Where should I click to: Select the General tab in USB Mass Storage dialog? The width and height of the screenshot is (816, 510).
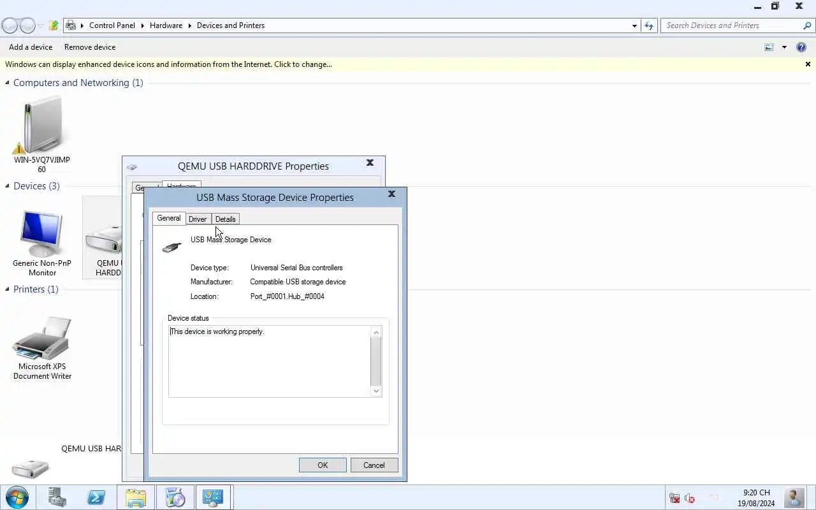[169, 218]
